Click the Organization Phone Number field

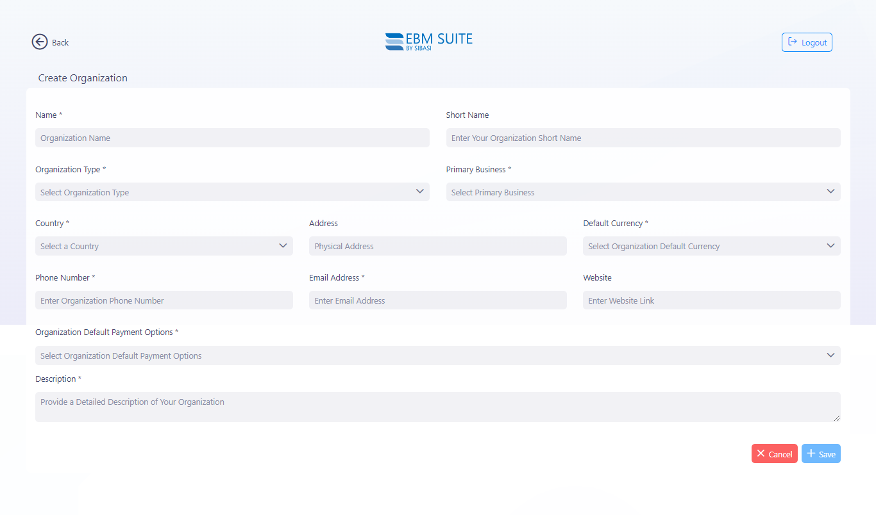click(x=164, y=300)
